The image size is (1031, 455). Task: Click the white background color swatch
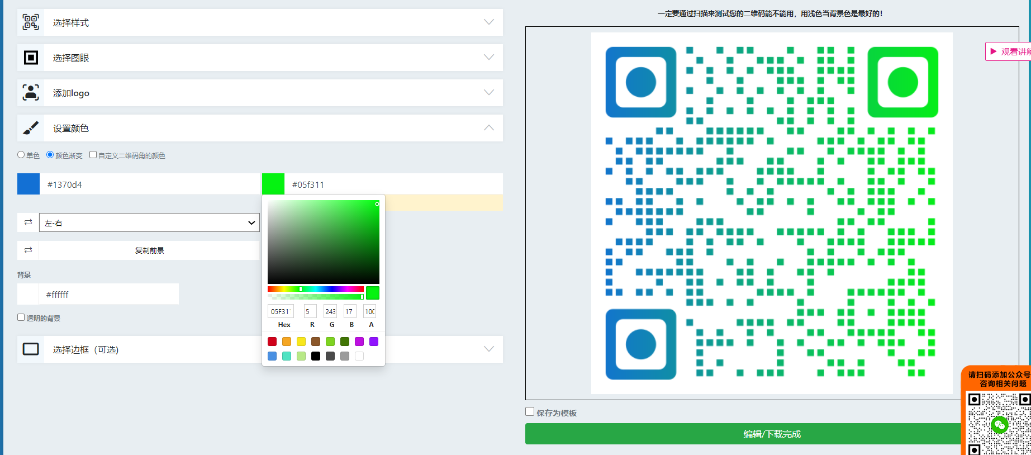pos(28,294)
